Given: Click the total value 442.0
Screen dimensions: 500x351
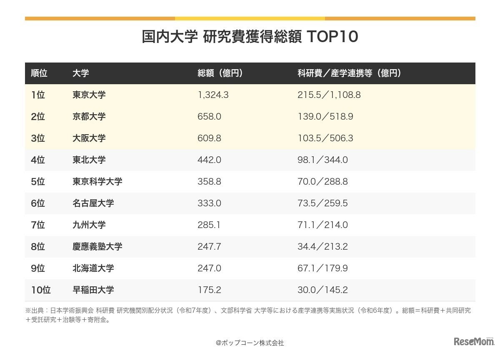Looking at the screenshot, I should (x=209, y=160).
